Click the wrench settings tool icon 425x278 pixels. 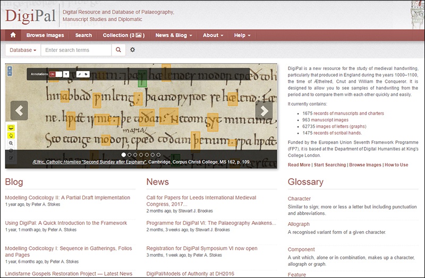tap(79, 74)
